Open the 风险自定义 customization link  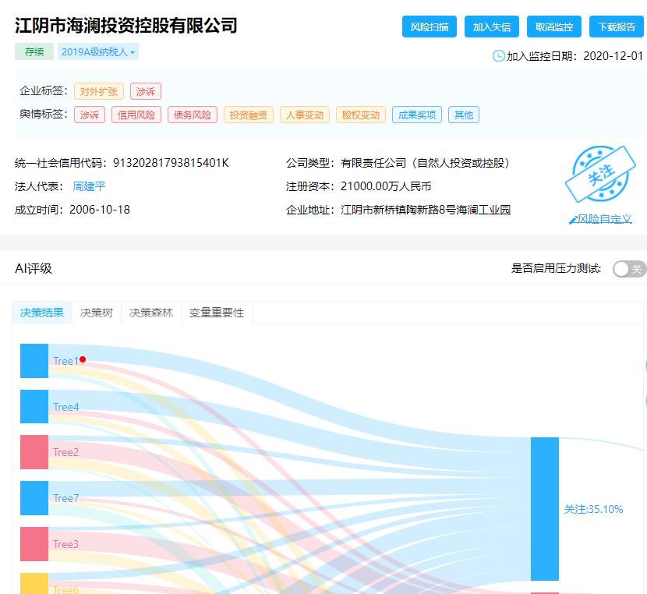point(603,219)
